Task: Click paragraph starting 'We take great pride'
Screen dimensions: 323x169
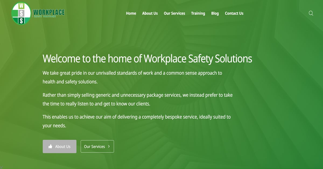Action: (x=132, y=77)
